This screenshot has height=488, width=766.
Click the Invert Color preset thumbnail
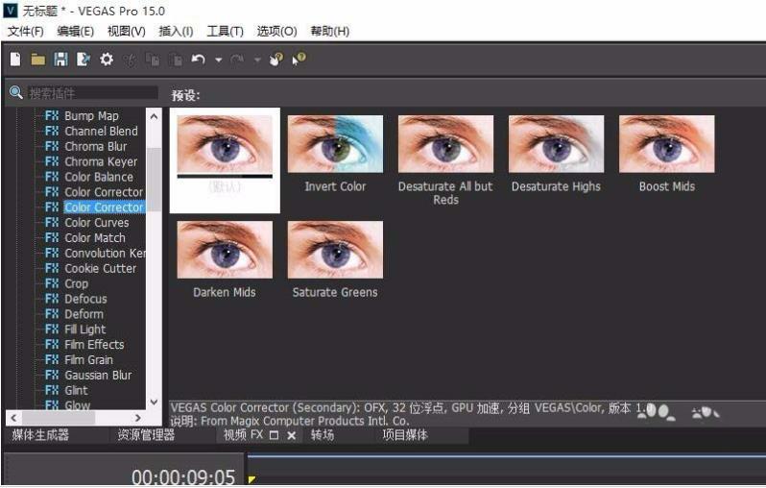pyautogui.click(x=335, y=144)
